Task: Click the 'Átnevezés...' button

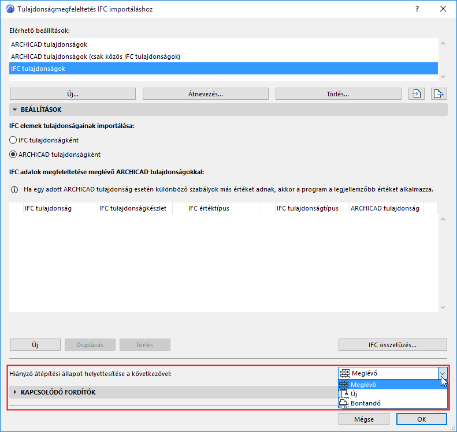Action: [206, 94]
